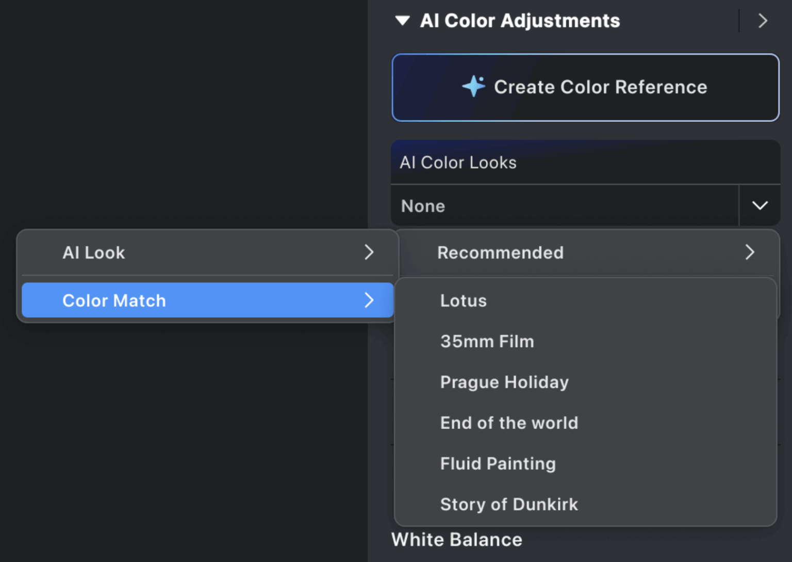Click the White Balance label
The width and height of the screenshot is (792, 562).
click(456, 539)
